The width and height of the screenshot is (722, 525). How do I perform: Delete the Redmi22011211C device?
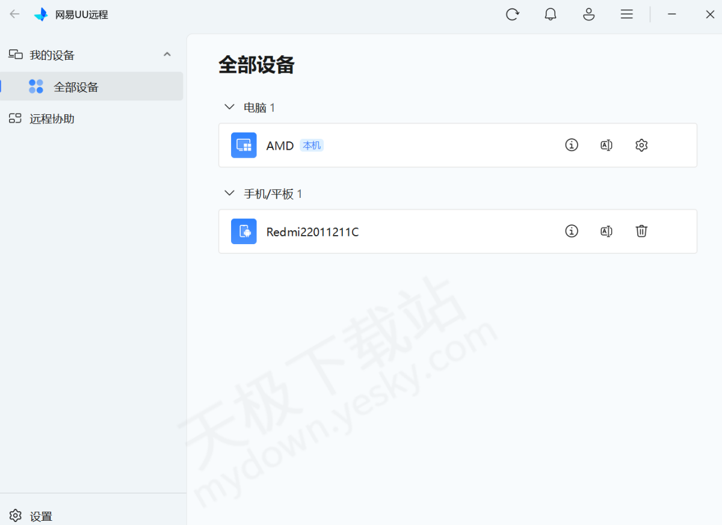pos(641,231)
